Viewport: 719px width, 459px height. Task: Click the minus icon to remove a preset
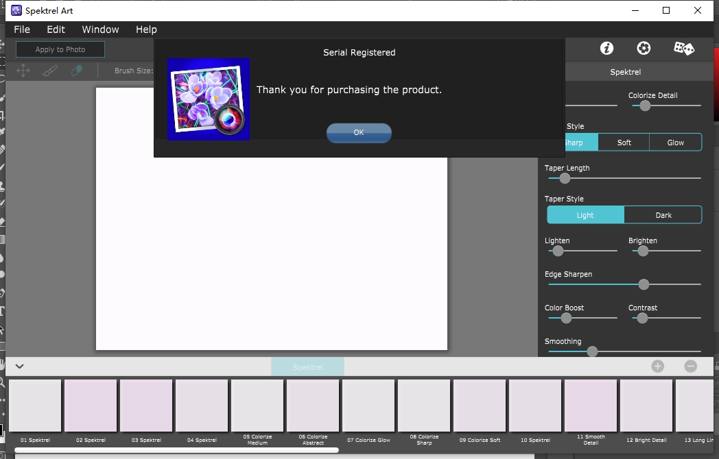click(691, 366)
